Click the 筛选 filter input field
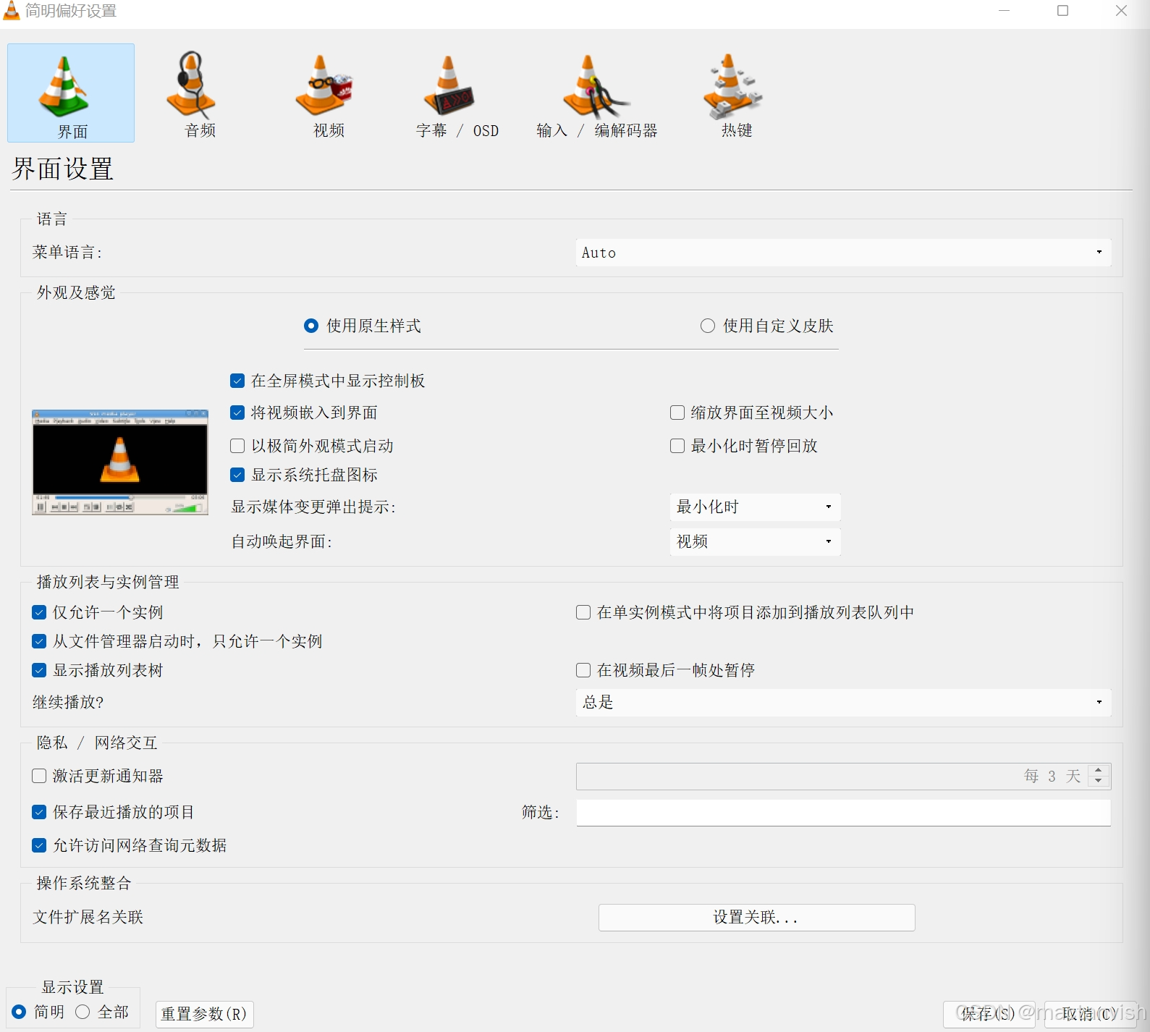Viewport: 1150px width, 1032px height. click(x=843, y=812)
